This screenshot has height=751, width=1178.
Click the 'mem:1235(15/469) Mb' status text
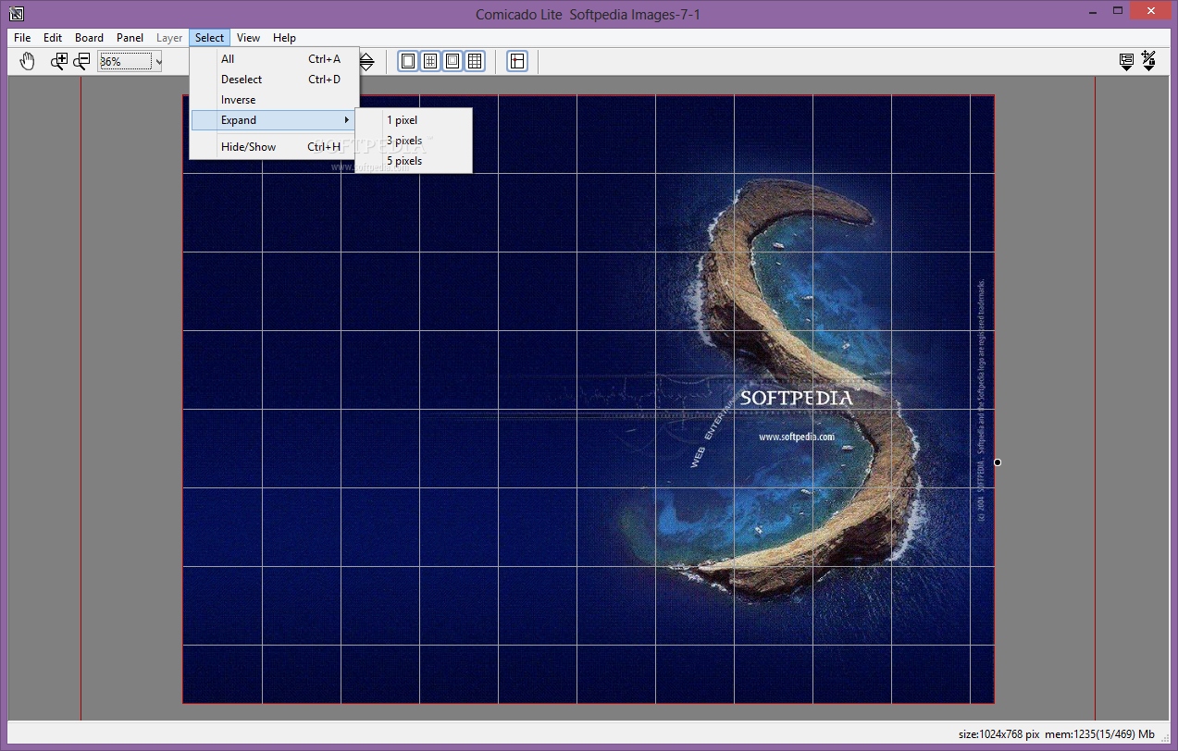tap(1099, 734)
